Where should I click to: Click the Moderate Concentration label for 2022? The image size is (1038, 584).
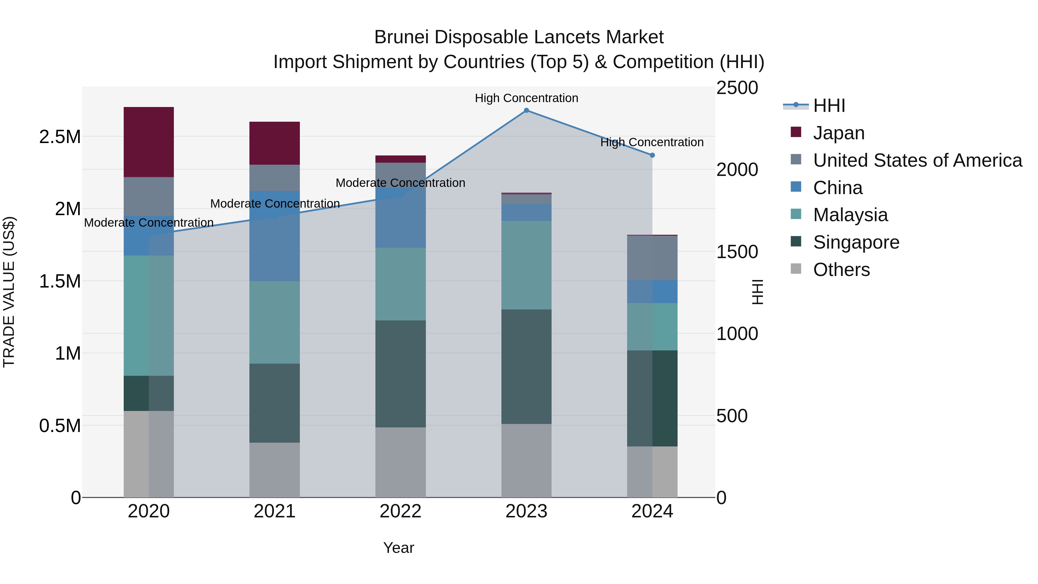[400, 183]
